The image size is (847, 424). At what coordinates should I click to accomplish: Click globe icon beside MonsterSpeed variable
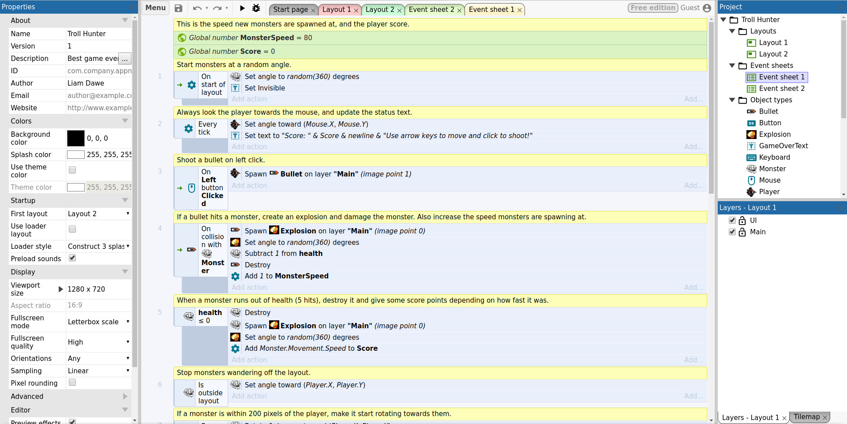pyautogui.click(x=182, y=38)
